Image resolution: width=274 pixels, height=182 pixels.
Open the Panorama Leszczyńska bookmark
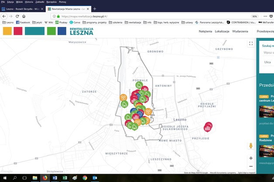click(209, 23)
